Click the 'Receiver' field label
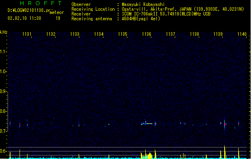 click(x=81, y=14)
